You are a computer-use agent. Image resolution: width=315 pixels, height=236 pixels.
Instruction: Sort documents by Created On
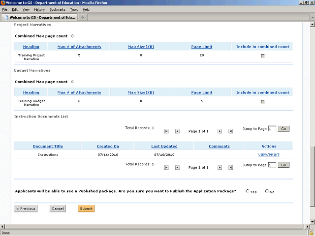108,147
